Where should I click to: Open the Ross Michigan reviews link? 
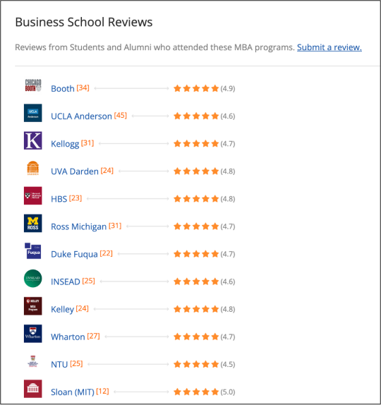tap(78, 226)
